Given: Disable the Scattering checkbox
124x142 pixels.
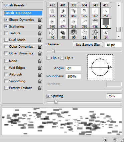Looking at the screenshot, I should tap(6, 27).
